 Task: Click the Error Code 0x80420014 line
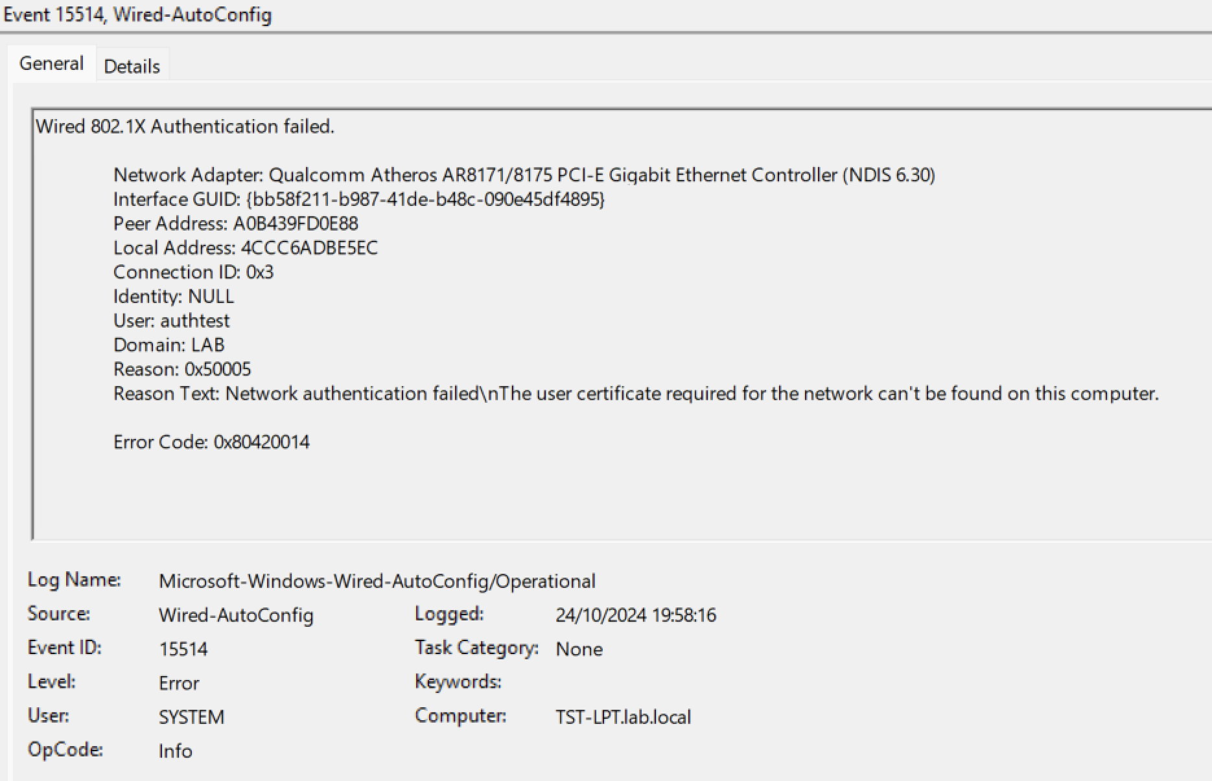[x=211, y=442]
